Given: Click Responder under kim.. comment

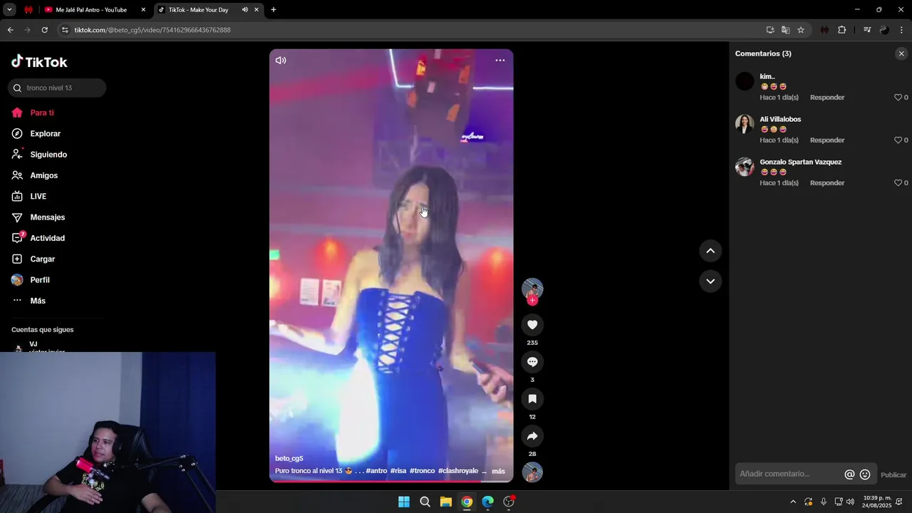Looking at the screenshot, I should (827, 98).
